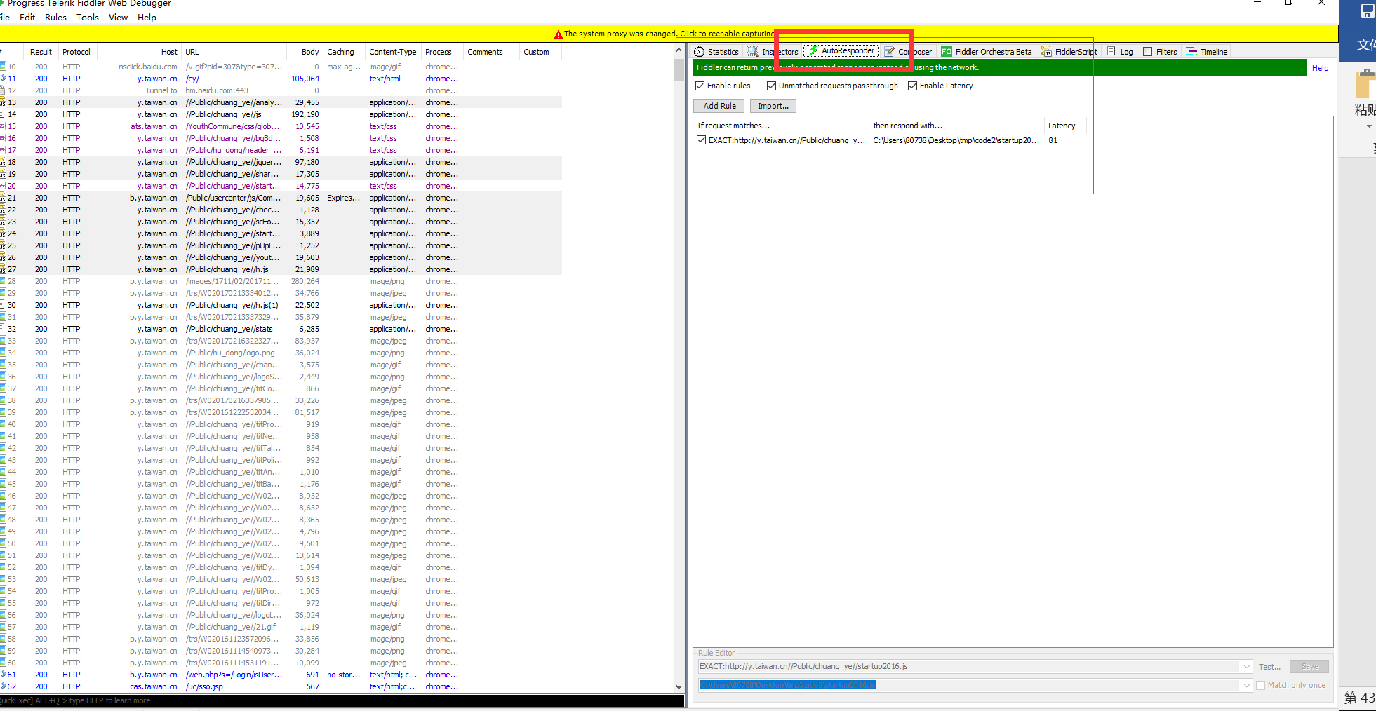This screenshot has width=1376, height=711.
Task: Expand the rule match pattern dropdown arrow
Action: pyautogui.click(x=1246, y=667)
